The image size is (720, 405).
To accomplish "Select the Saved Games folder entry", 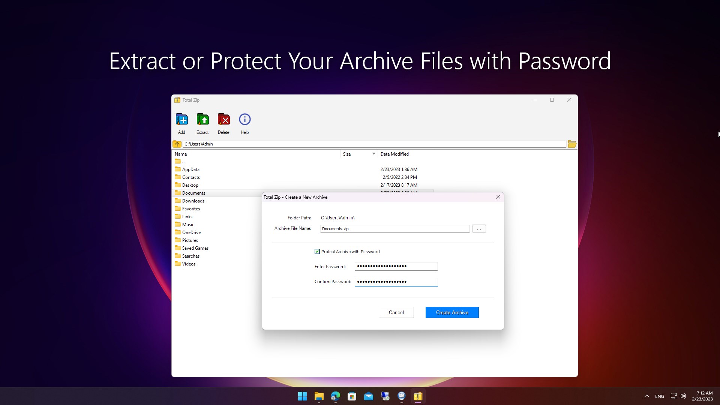I will tap(195, 248).
